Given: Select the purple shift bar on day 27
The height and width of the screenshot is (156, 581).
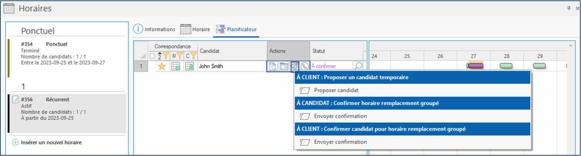Looking at the screenshot, I should (x=476, y=66).
